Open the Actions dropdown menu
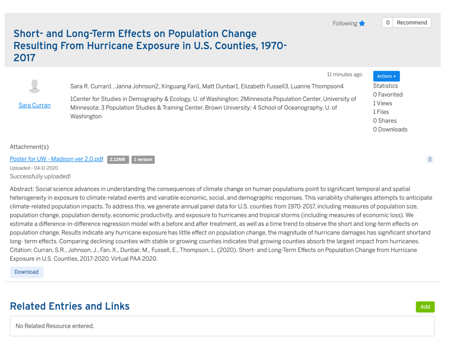 click(386, 76)
